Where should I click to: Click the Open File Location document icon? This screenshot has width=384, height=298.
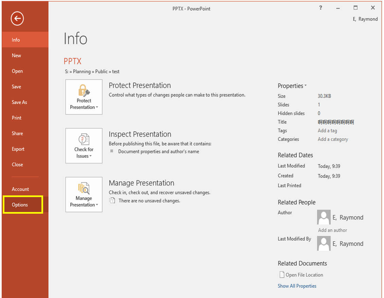click(x=282, y=275)
